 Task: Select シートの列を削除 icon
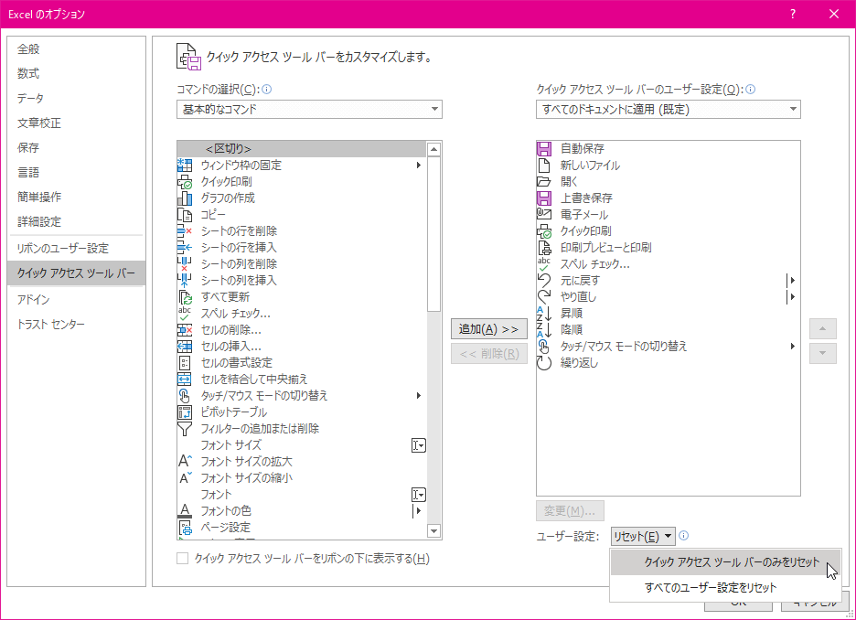point(185,264)
